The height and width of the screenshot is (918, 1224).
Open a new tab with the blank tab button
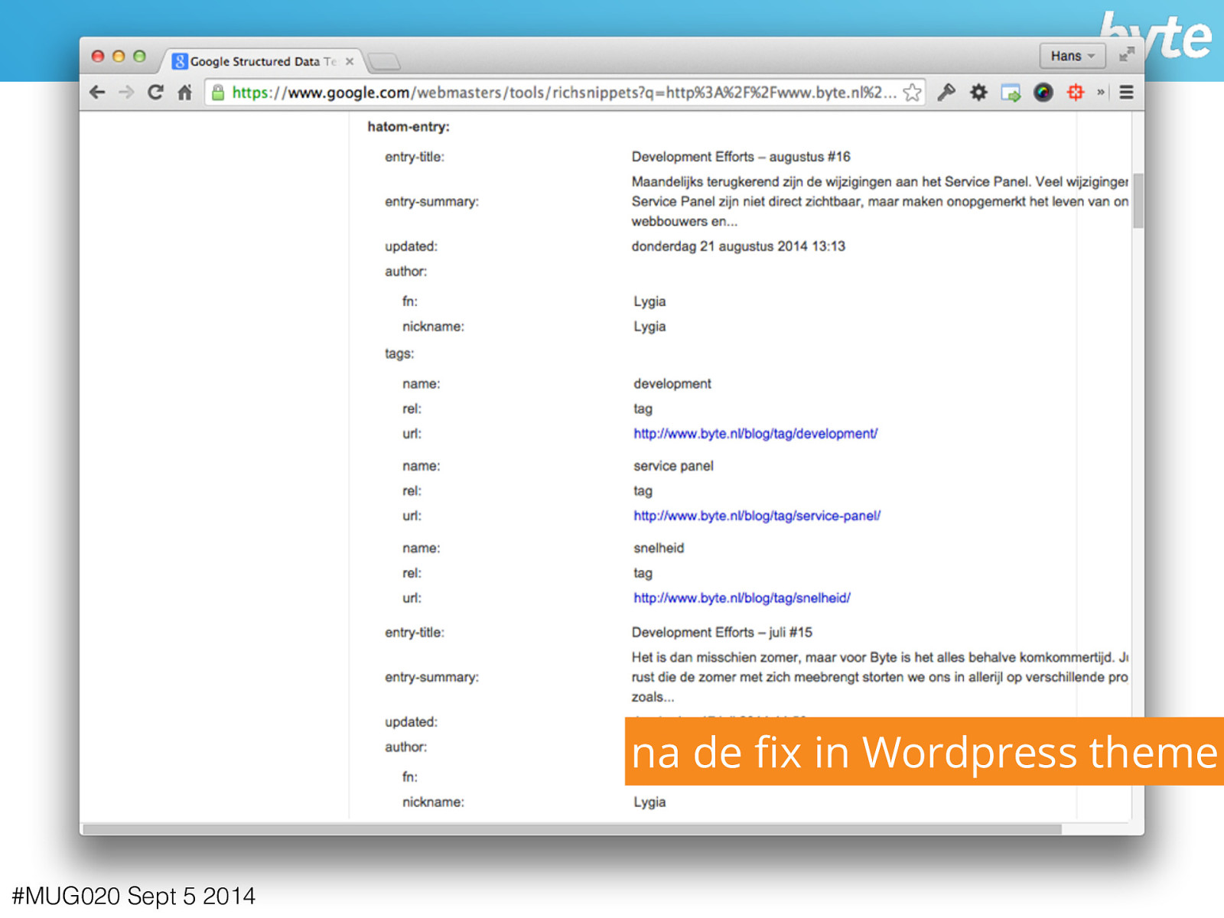pos(383,61)
